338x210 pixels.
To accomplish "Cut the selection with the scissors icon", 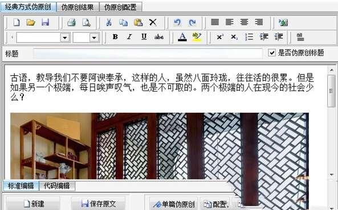I will click(109, 22).
